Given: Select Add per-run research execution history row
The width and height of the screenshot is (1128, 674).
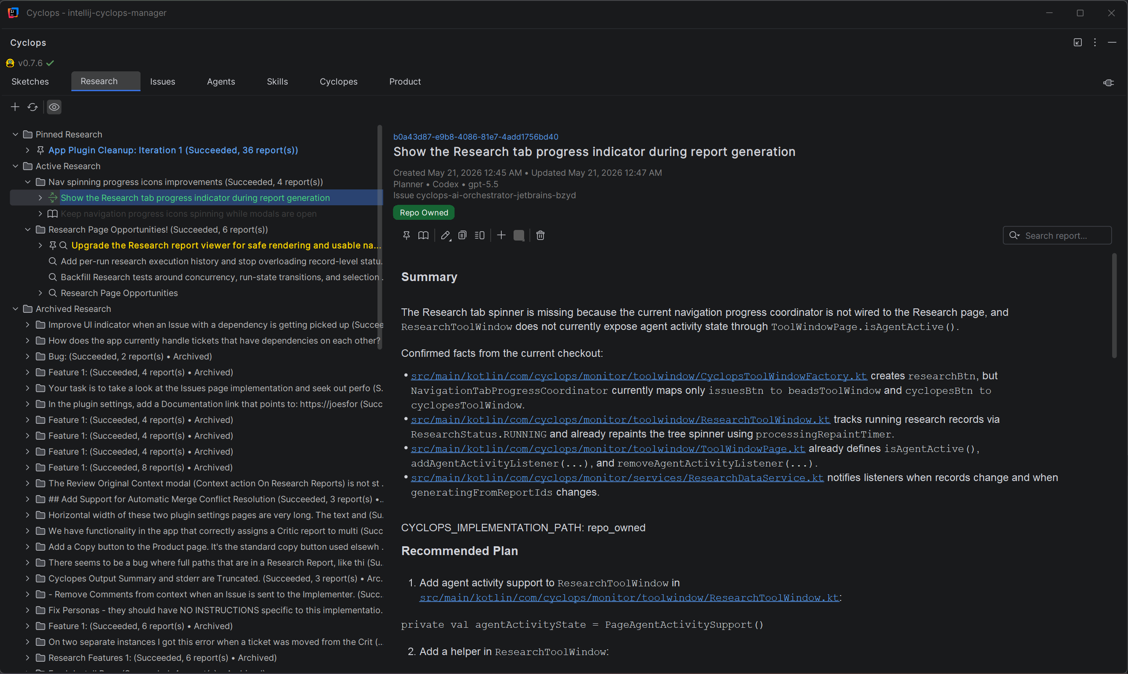Looking at the screenshot, I should (x=222, y=261).
